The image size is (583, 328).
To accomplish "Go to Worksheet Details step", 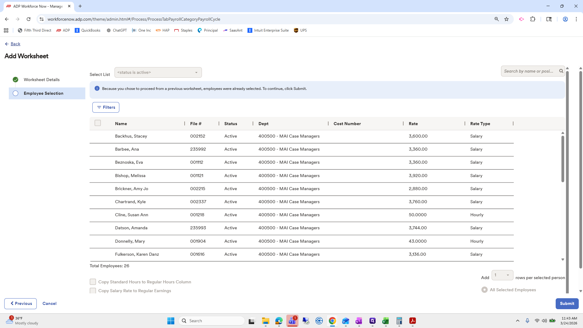I will [x=42, y=80].
